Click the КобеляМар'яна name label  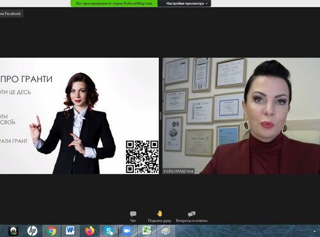(179, 171)
